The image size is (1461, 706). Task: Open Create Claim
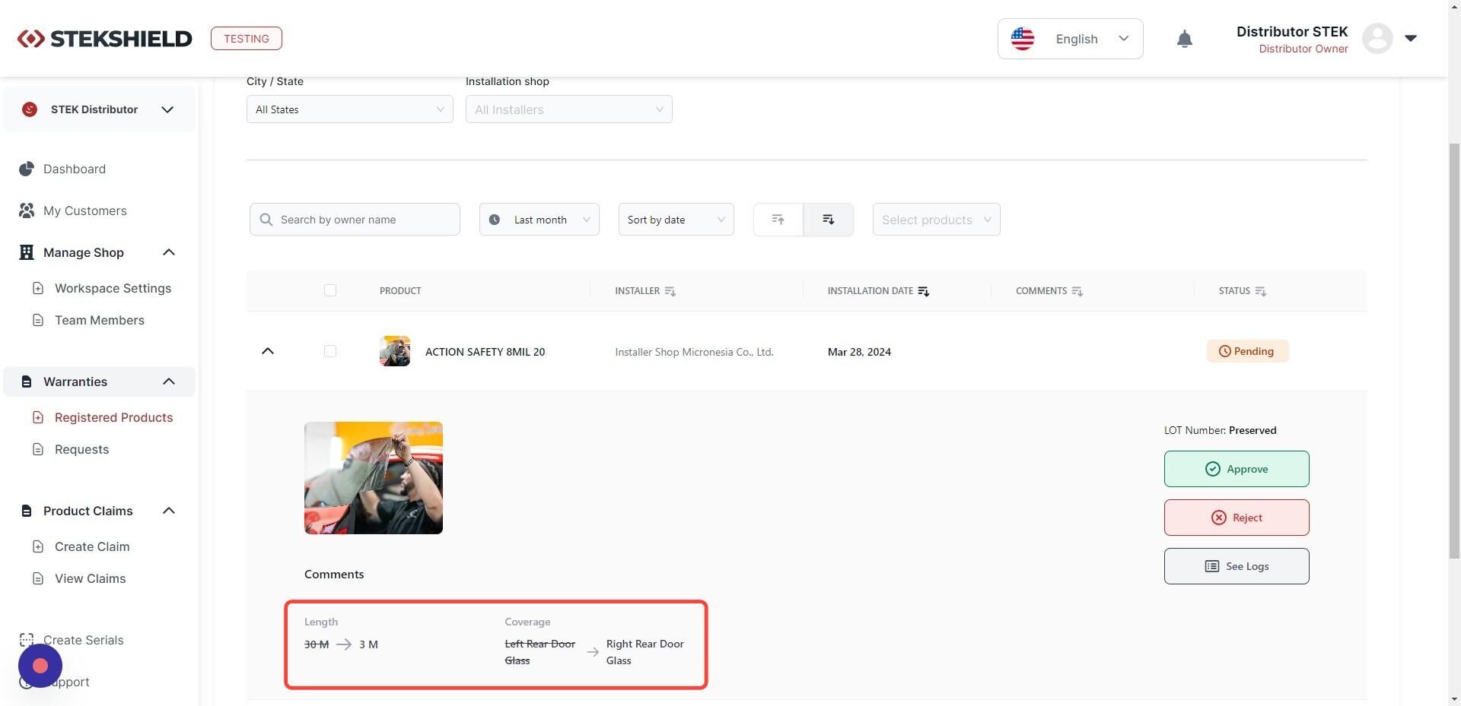pos(92,546)
